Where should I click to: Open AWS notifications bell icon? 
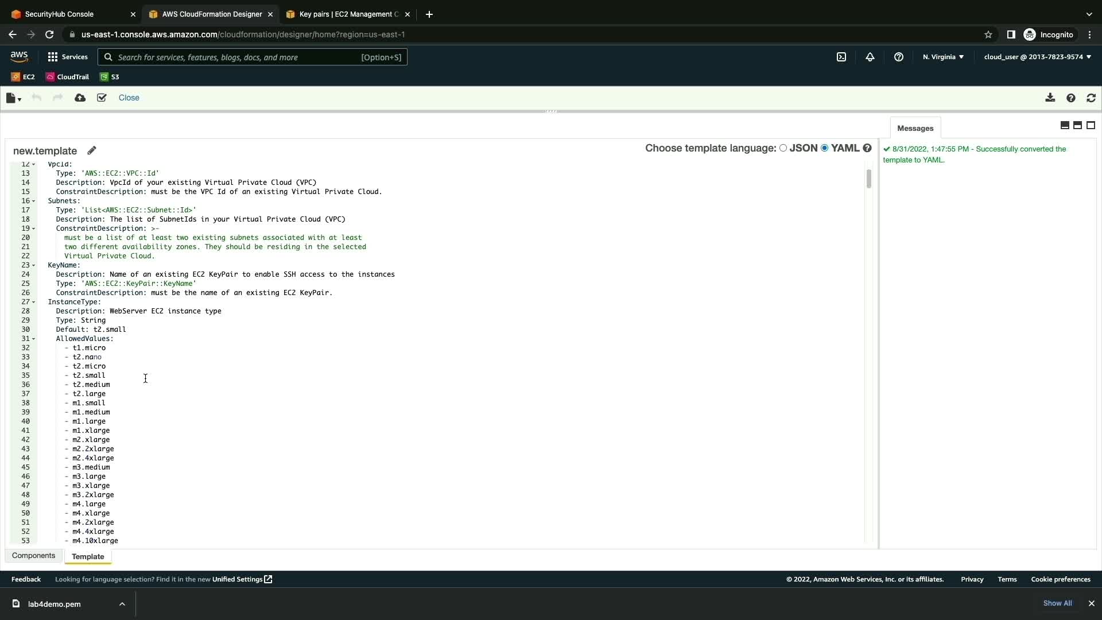click(870, 57)
